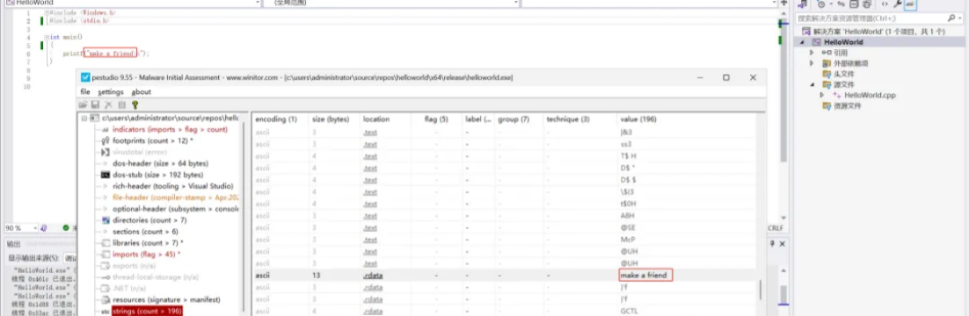This screenshot has width=969, height=316.
Task: Select file-header (compiler-stamp) node
Action: 176,197
